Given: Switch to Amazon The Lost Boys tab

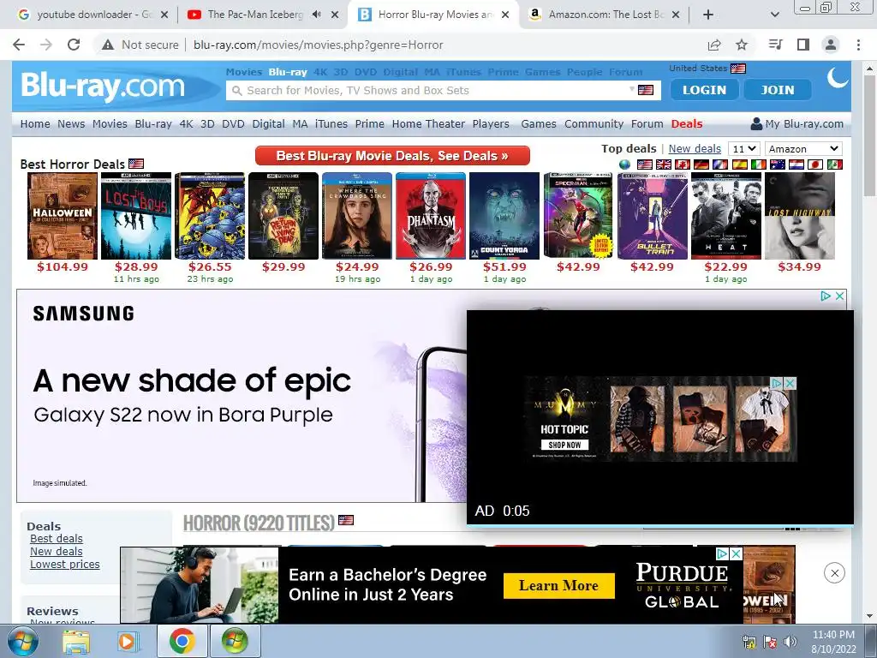Looking at the screenshot, I should 604,15.
